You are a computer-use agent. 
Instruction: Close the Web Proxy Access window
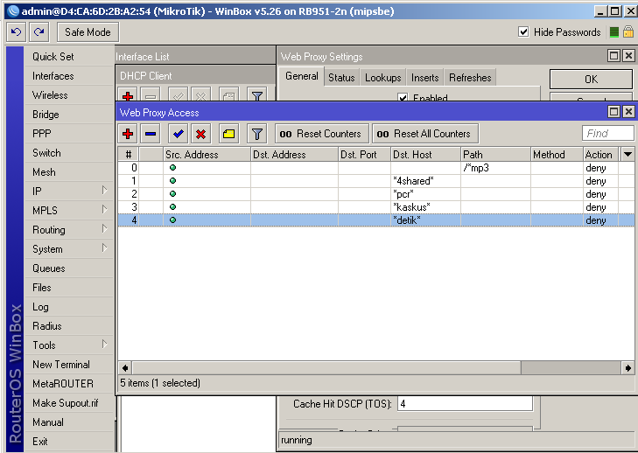[x=628, y=111]
